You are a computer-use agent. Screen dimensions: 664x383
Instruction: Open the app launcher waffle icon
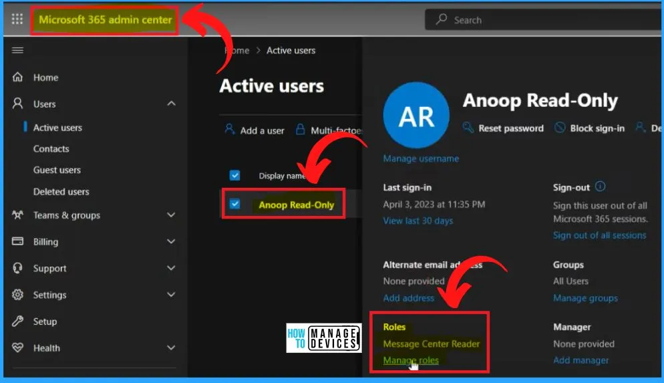[17, 19]
